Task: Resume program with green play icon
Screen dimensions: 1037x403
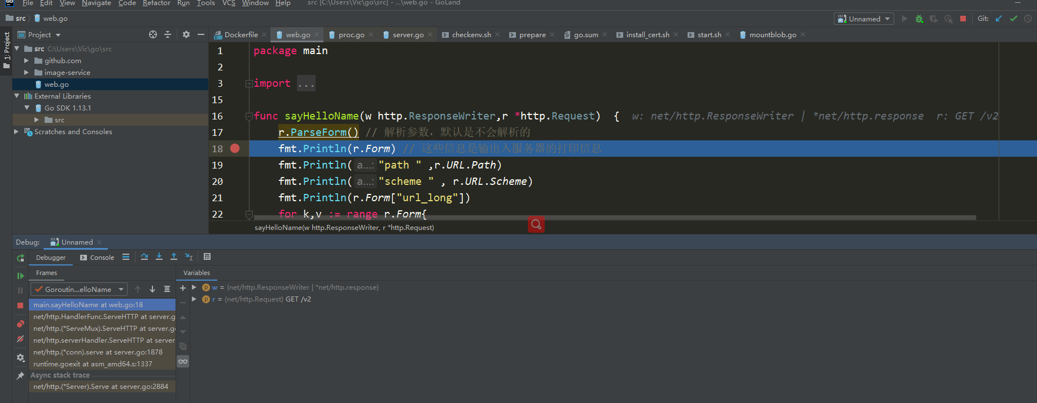Action: [20, 276]
